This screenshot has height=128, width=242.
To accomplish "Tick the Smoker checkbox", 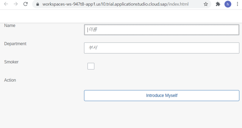I will coord(91,66).
